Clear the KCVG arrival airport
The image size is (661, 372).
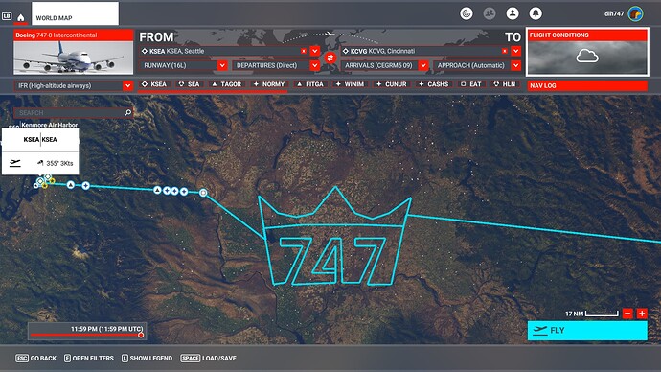(505, 51)
